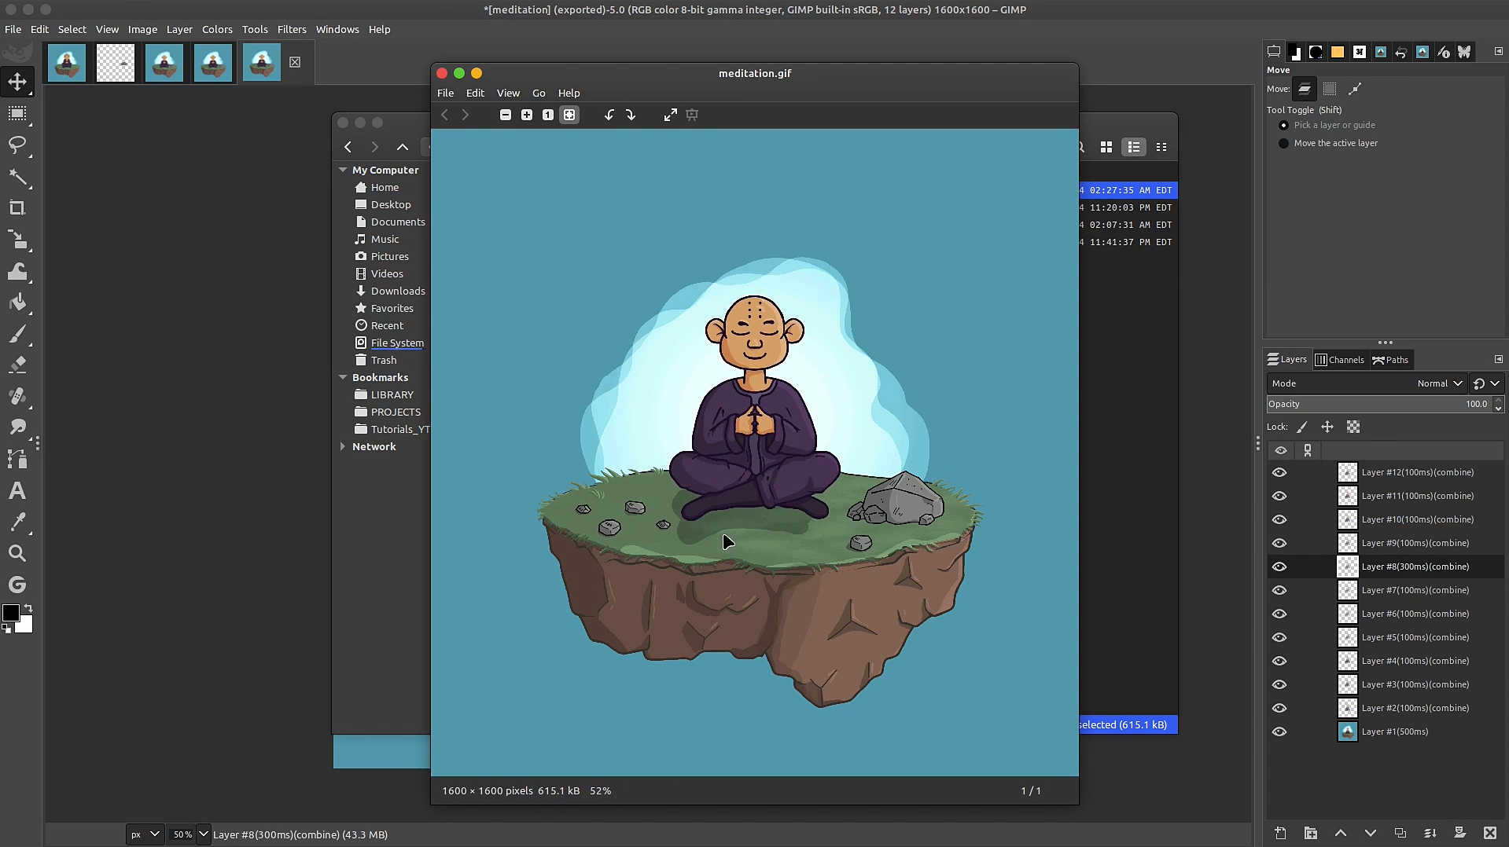Open the Filters menu
1509x847 pixels.
[x=292, y=29]
